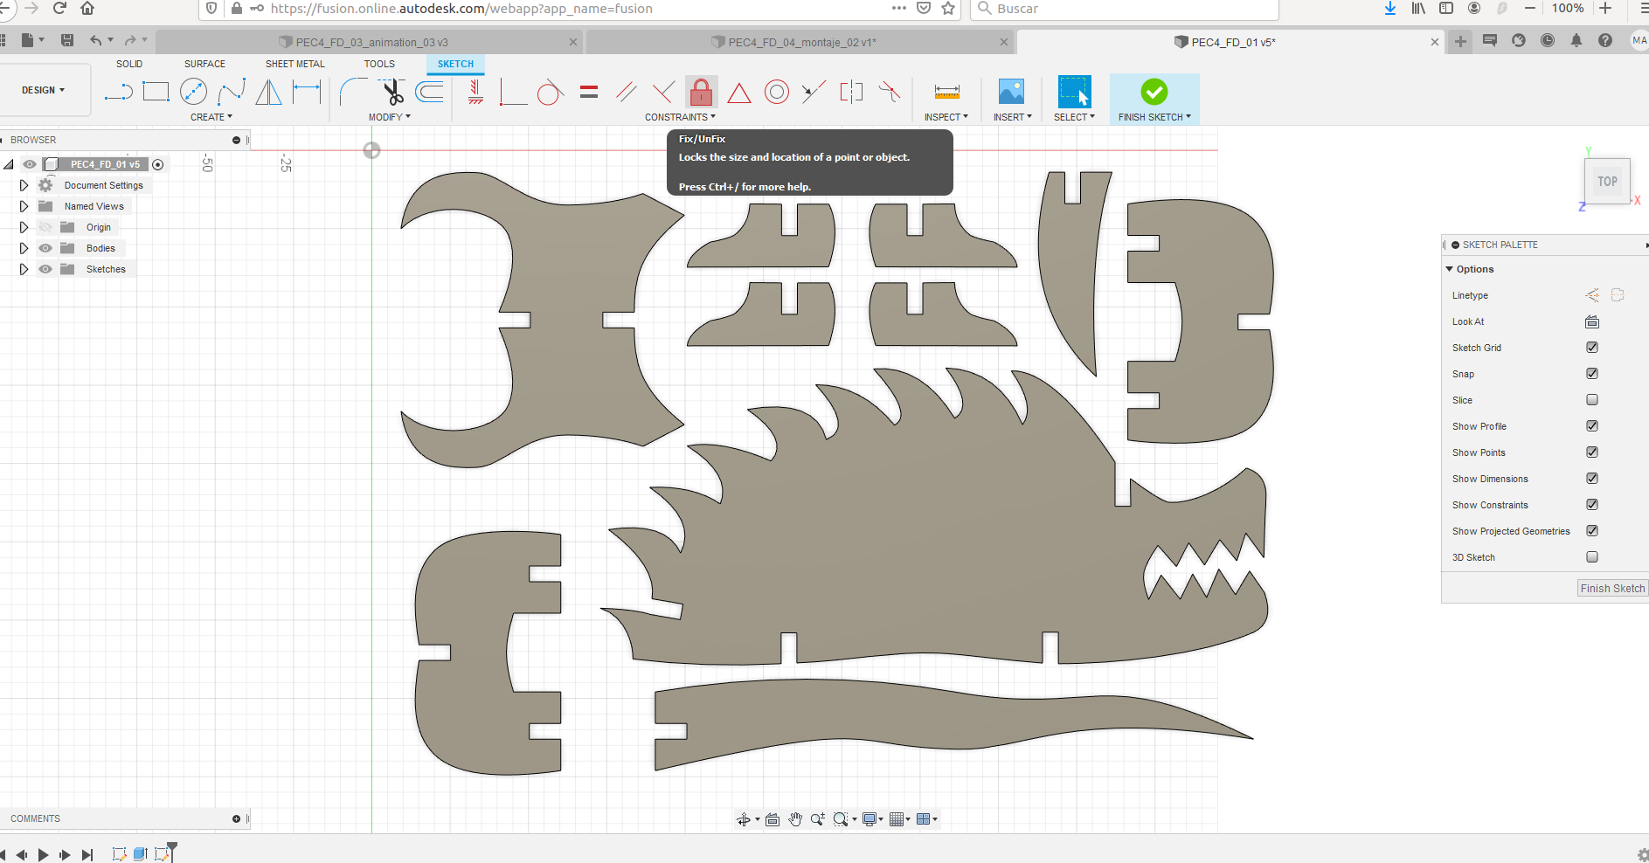
Task: Select the 2-Point Rectangle sketch tool
Action: click(156, 92)
